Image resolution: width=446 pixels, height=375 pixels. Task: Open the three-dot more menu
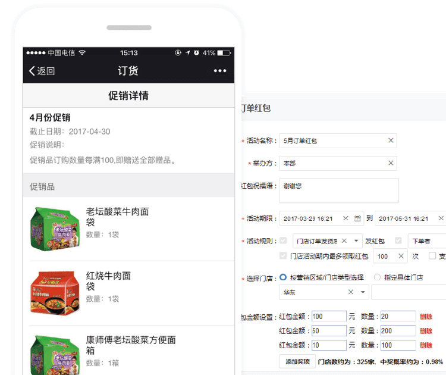(x=220, y=71)
